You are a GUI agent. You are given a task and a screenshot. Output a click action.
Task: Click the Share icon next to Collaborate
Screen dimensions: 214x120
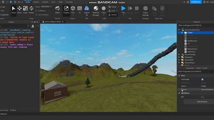pyautogui.click(x=207, y=2)
